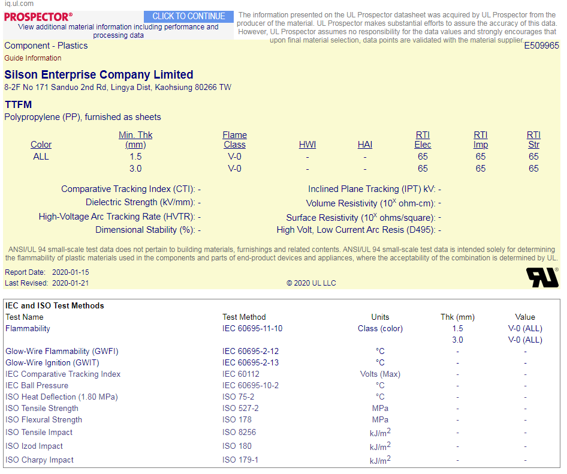Click the HWI column header

pos(307,145)
